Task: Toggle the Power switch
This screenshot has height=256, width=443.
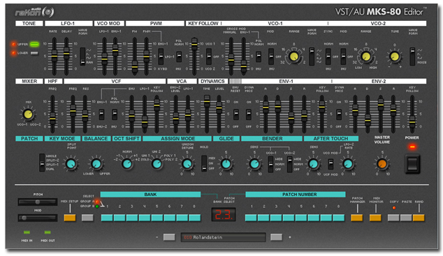Action: tap(412, 163)
